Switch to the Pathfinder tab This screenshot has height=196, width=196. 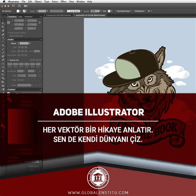[29, 17]
